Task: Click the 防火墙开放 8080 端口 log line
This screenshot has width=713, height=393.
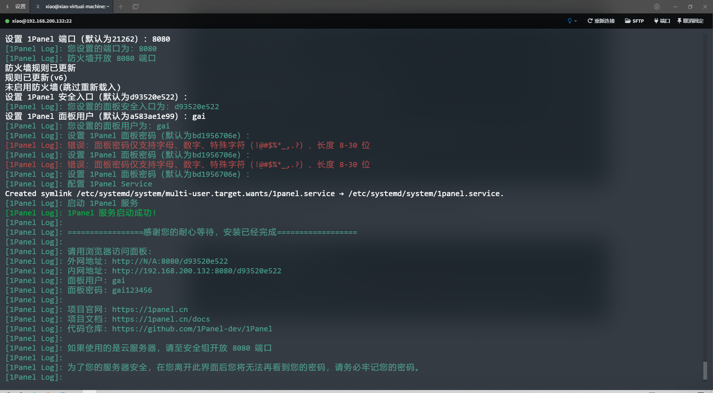Action: (81, 58)
